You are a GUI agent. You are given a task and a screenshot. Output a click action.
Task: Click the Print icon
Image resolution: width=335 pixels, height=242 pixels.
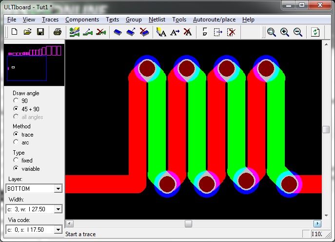[x=58, y=32]
